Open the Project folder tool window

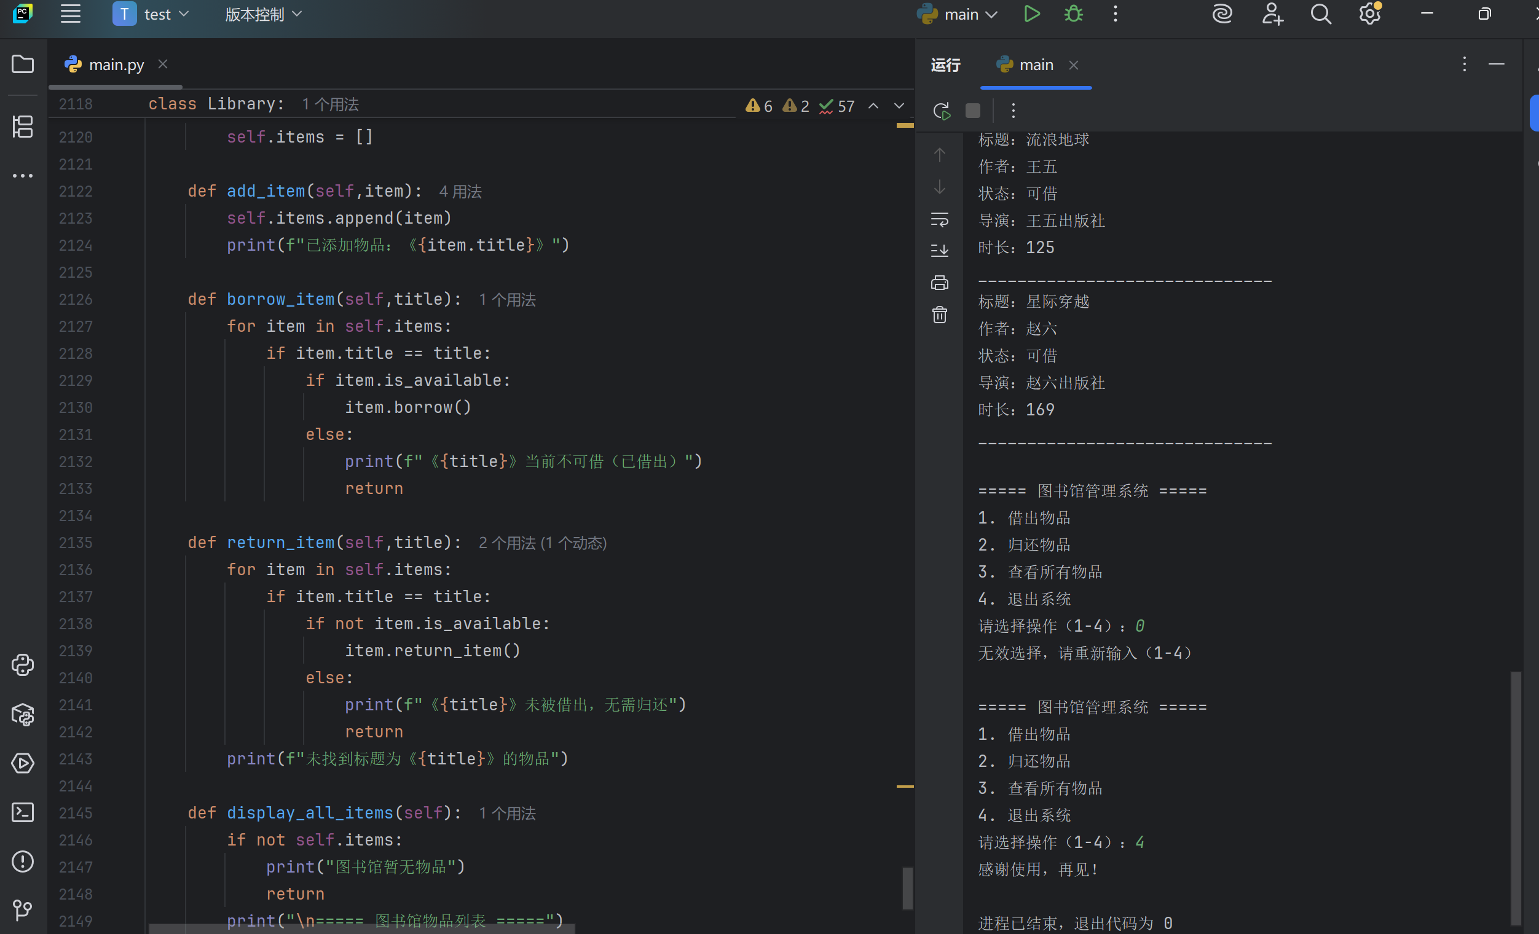pyautogui.click(x=23, y=64)
